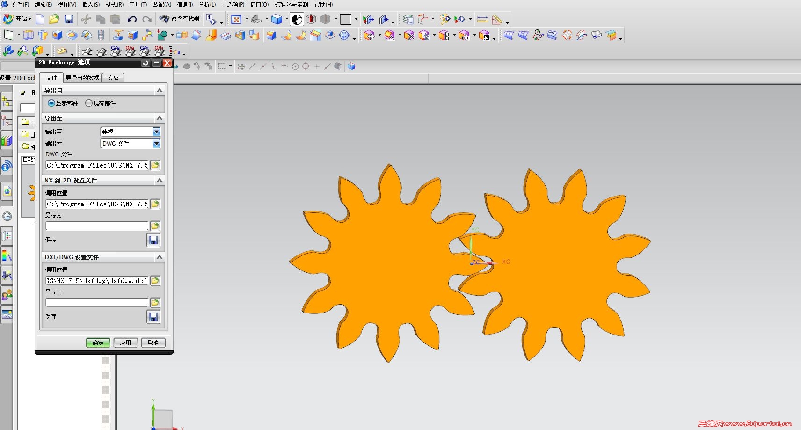801x430 pixels.
Task: Click the History clock sidebar icon
Action: click(x=7, y=216)
